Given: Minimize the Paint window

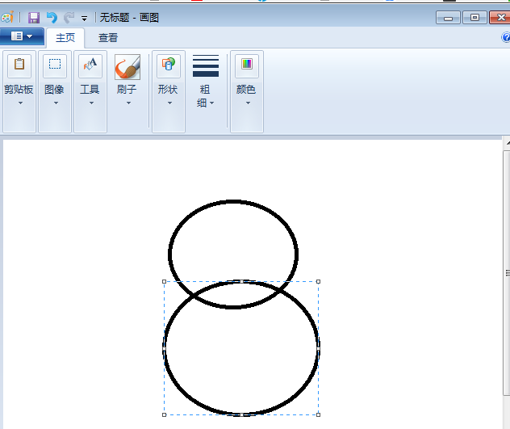Looking at the screenshot, I should click(x=448, y=18).
